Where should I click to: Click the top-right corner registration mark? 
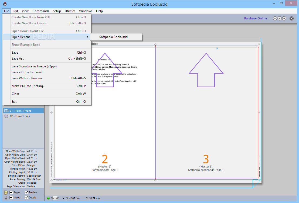(x=259, y=44)
